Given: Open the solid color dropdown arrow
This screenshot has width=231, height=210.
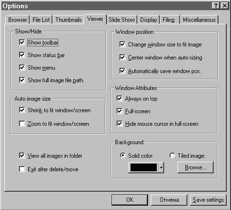Looking at the screenshot, I should 161,167.
